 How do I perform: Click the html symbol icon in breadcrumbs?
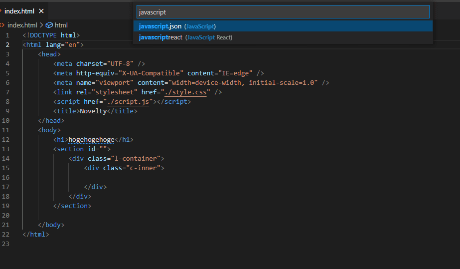[49, 25]
